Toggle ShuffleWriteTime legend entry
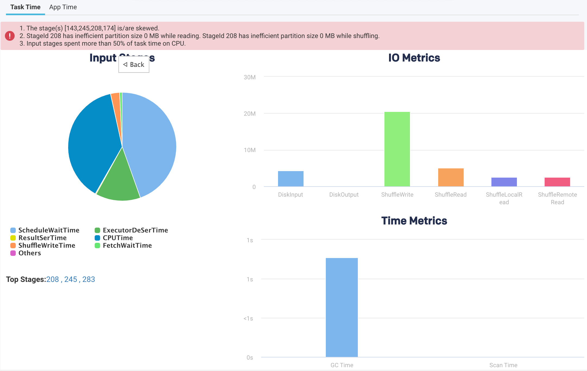 46,246
